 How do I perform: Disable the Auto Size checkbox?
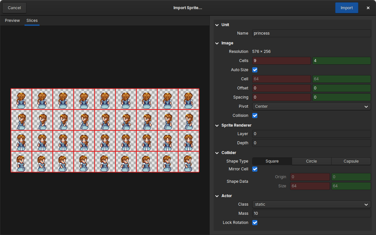point(255,70)
